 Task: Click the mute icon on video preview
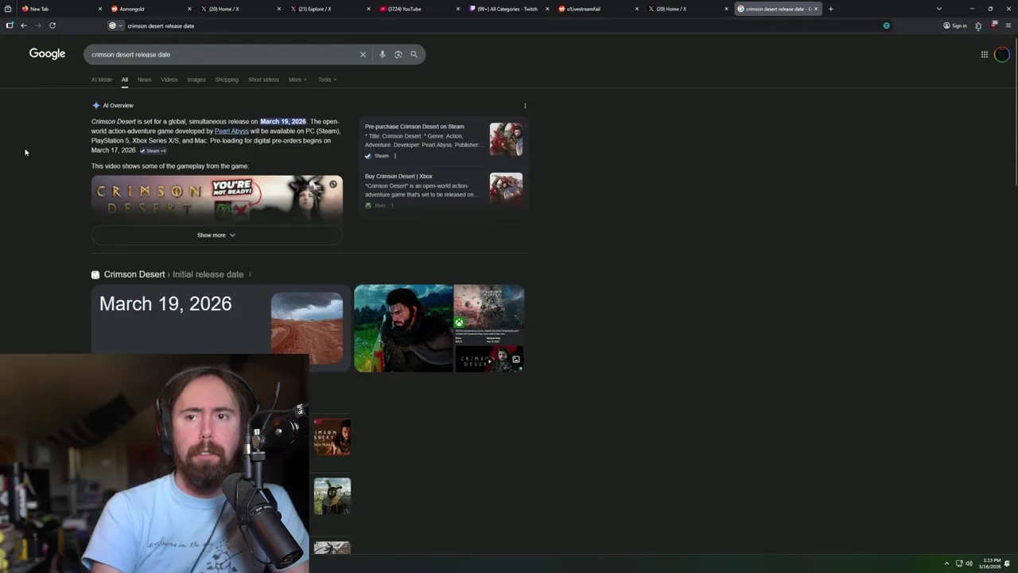click(333, 185)
